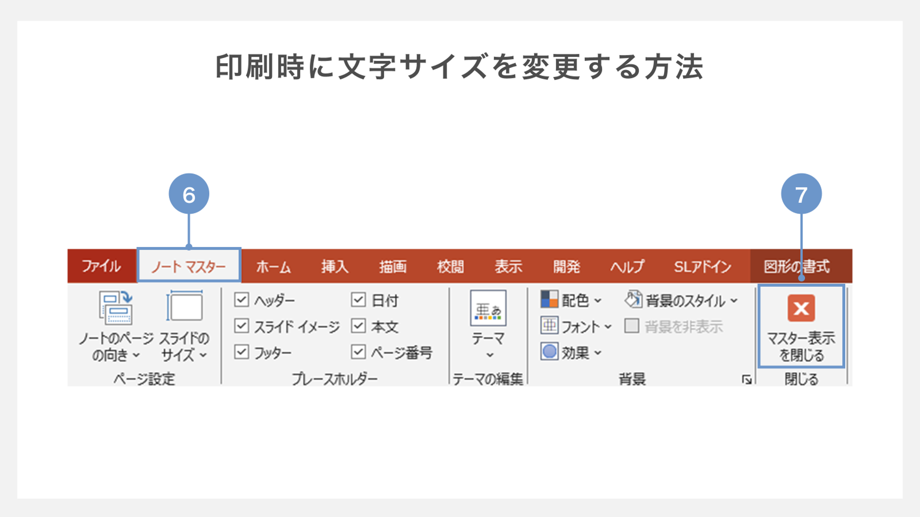The width and height of the screenshot is (920, 517).
Task: Expand the スライドのサイズ dropdown arrow
Action: pyautogui.click(x=203, y=355)
